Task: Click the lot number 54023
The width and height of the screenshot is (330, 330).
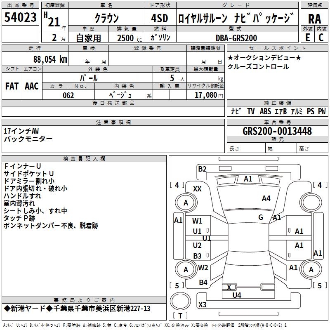Action: tap(21, 18)
